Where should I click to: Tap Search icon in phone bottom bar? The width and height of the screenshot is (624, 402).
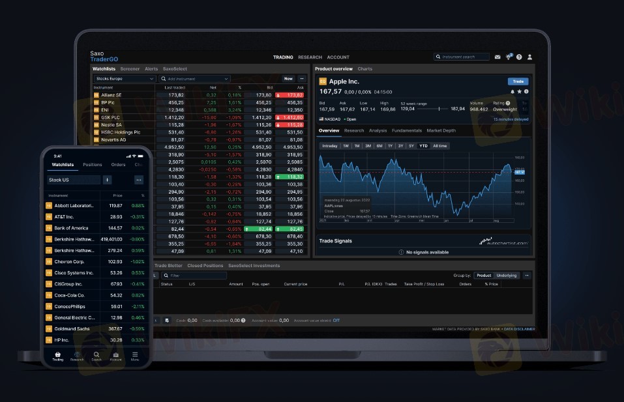[x=97, y=356]
